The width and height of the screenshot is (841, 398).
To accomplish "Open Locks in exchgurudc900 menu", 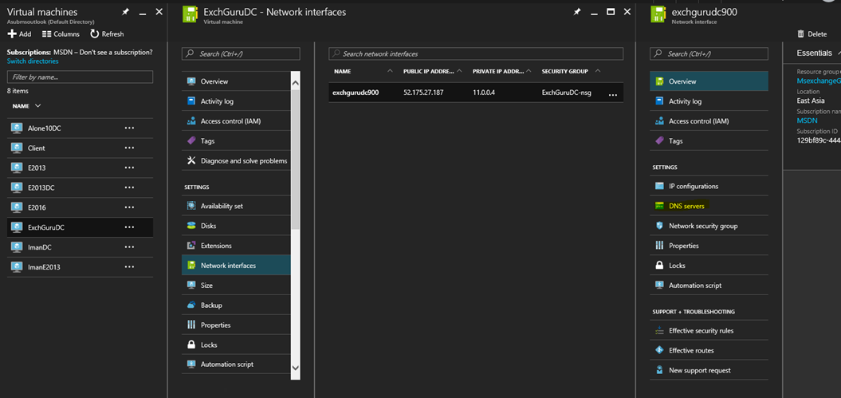I will (709, 266).
